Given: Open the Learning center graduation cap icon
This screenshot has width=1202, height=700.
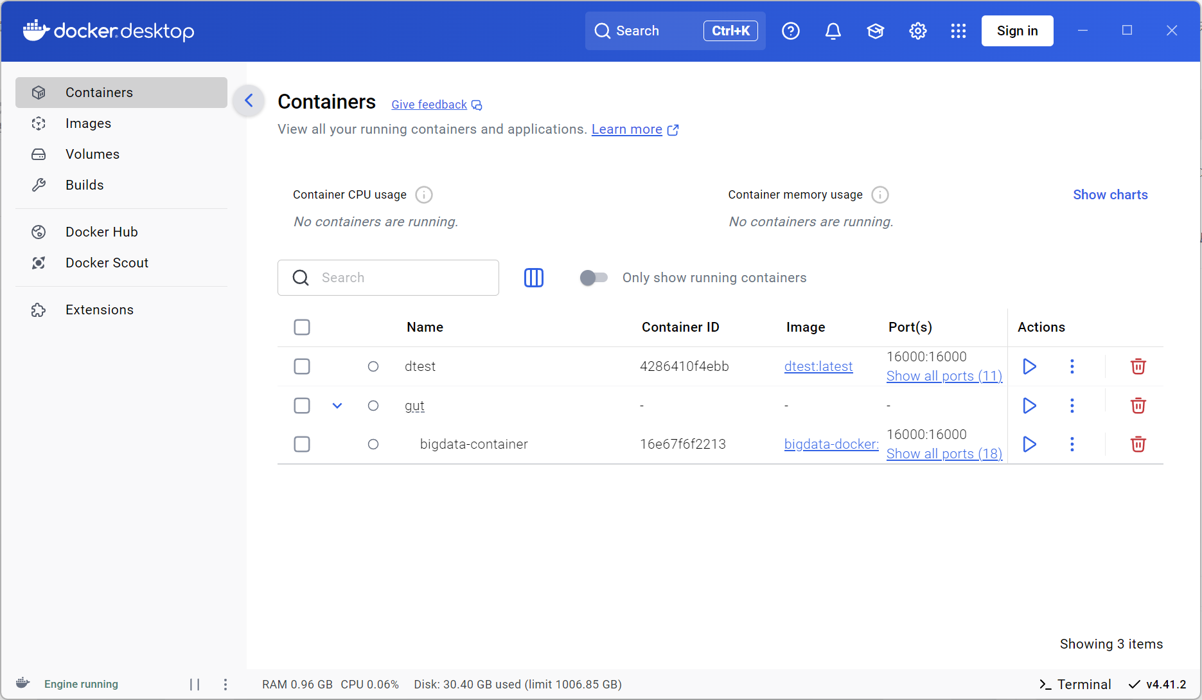Looking at the screenshot, I should [x=876, y=31].
